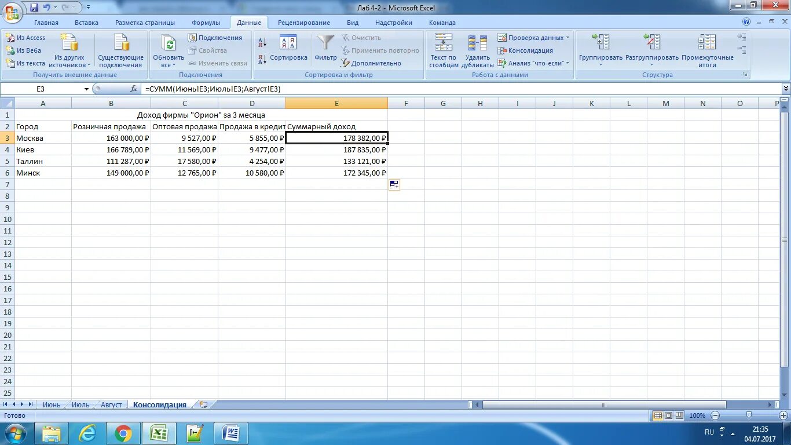Toggle the Filter funnel button
The width and height of the screenshot is (791, 445).
pos(325,48)
